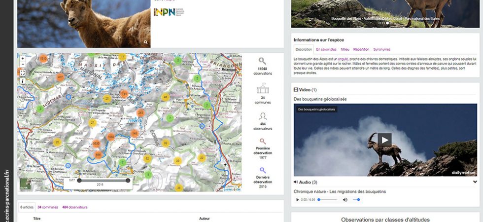Play the Dailymotion ibex video
Screen dimensions: 483x222
pyautogui.click(x=384, y=140)
